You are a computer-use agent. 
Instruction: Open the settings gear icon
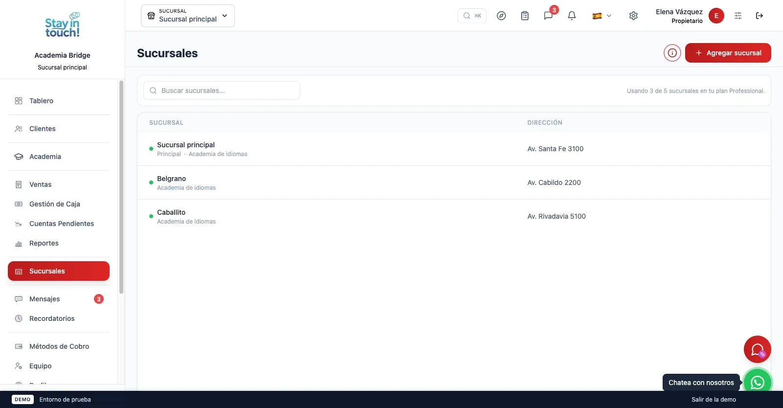point(633,16)
